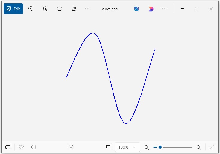Viewport: 220px width, 154px height.
Task: Expand the 100% zoom level dropdown
Action: 127,147
